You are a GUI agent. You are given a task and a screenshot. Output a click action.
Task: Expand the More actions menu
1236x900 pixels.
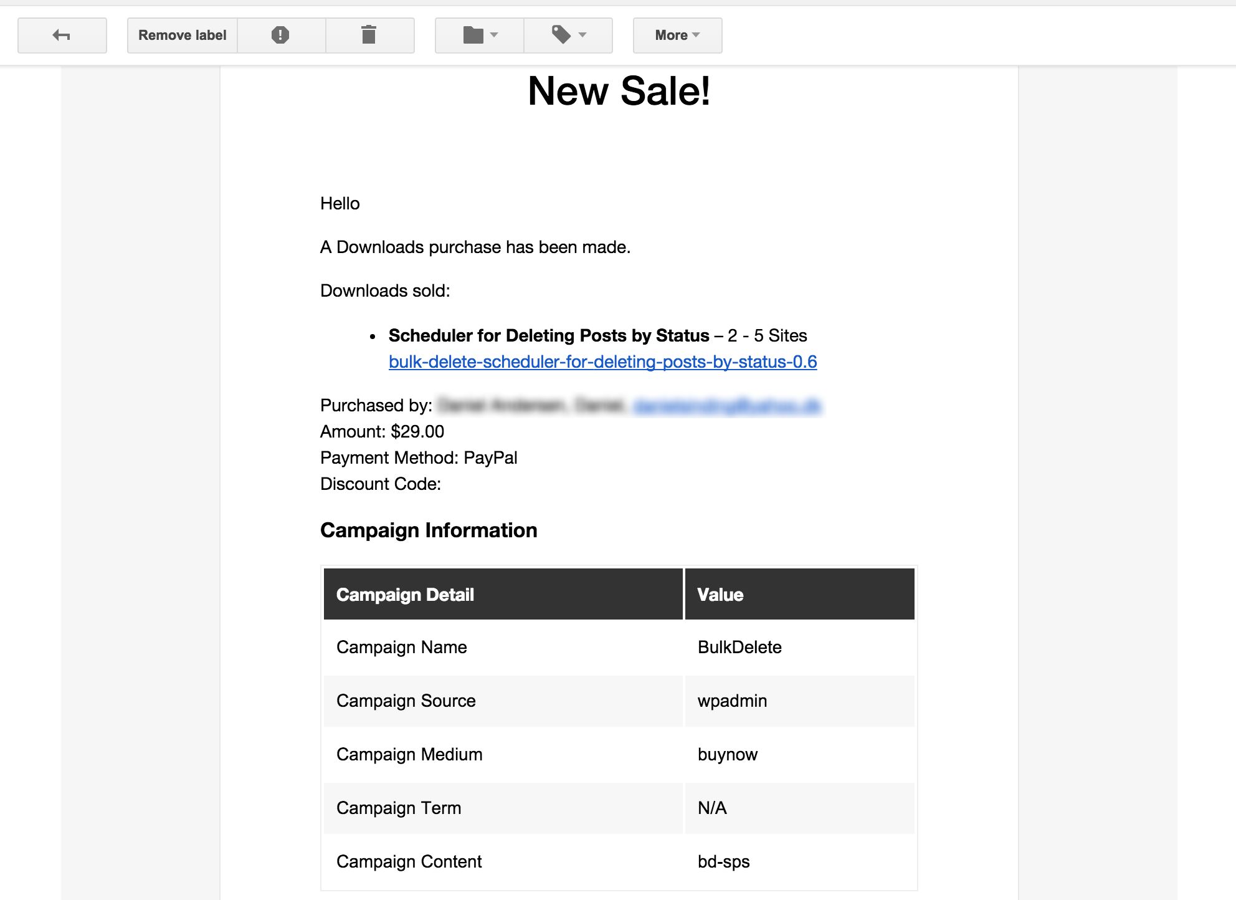(x=677, y=36)
